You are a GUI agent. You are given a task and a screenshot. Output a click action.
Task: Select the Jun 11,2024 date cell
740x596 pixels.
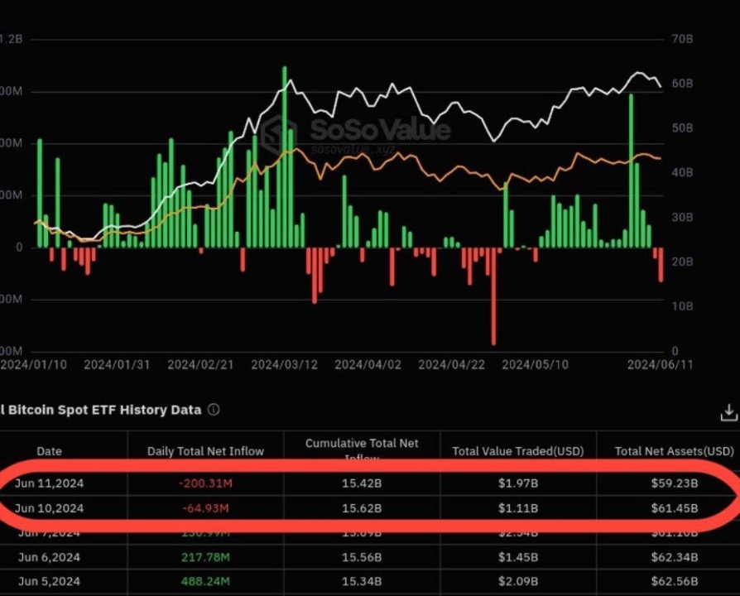(49, 483)
